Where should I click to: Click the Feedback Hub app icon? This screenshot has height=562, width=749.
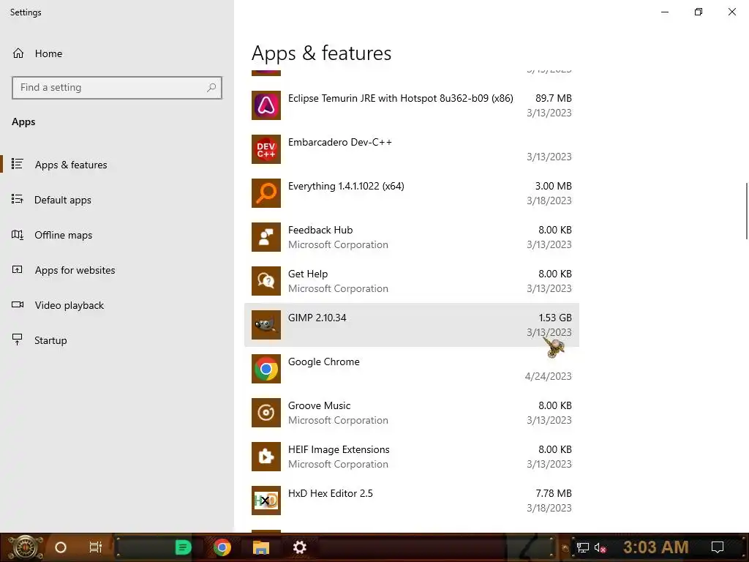[266, 237]
